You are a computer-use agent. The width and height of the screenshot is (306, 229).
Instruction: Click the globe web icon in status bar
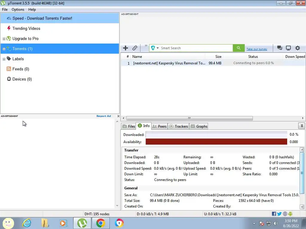click(x=285, y=214)
